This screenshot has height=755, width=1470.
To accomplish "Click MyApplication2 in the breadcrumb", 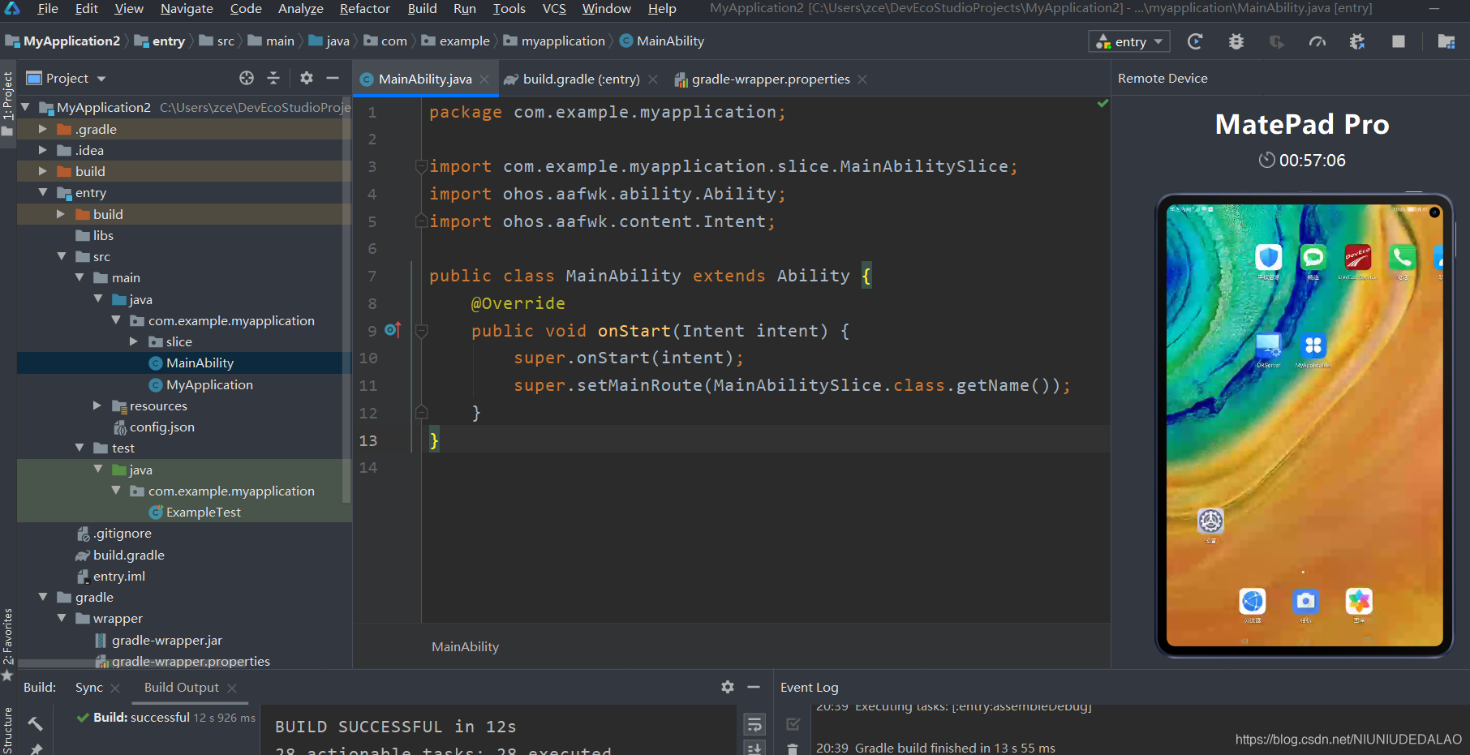I will tap(71, 41).
